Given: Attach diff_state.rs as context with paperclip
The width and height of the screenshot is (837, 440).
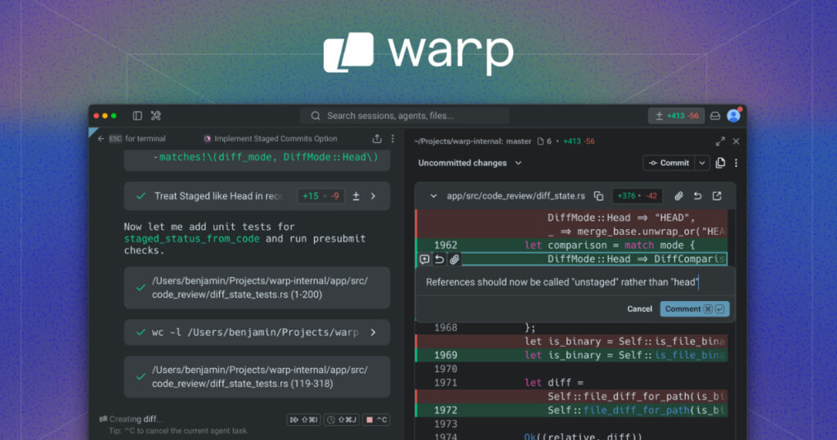Looking at the screenshot, I should 678,196.
